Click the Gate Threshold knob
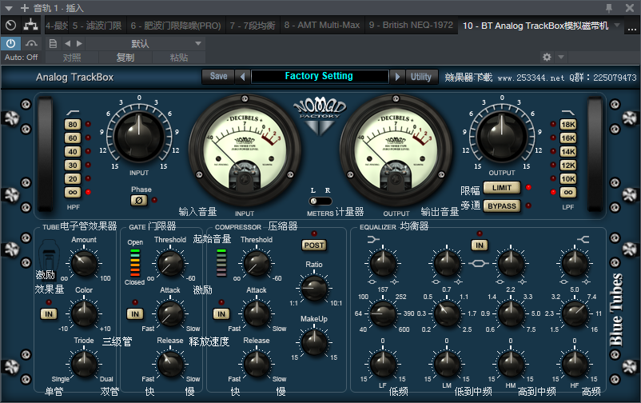Screen dimensions: 641x403 click(x=170, y=264)
